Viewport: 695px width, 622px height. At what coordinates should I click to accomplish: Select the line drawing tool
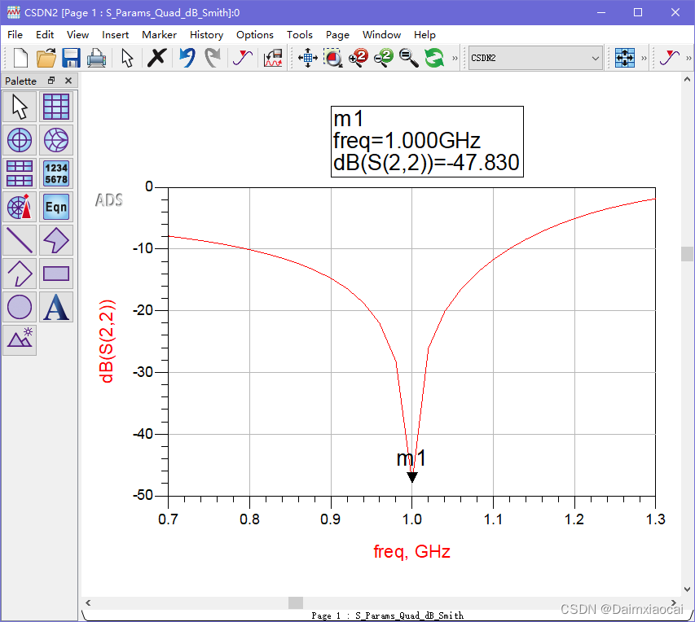click(20, 240)
